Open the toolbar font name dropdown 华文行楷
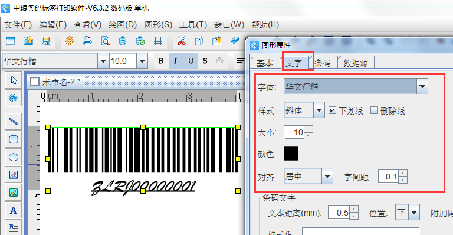The width and height of the screenshot is (453, 235). pyautogui.click(x=103, y=61)
